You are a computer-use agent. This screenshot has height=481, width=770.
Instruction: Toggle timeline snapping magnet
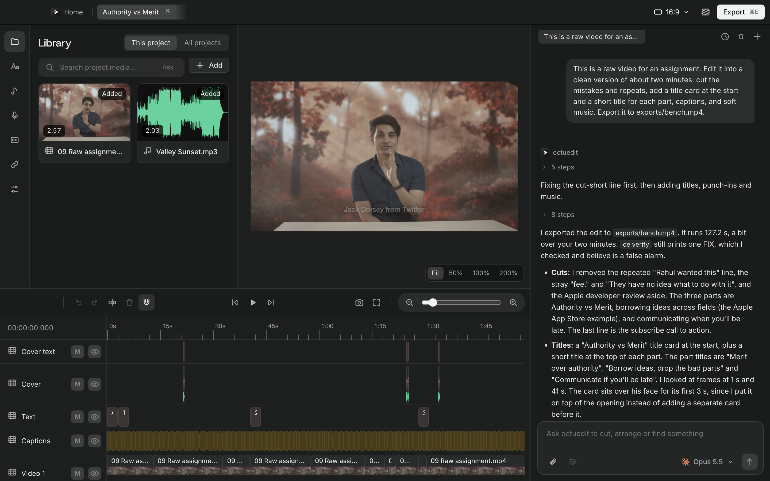146,302
